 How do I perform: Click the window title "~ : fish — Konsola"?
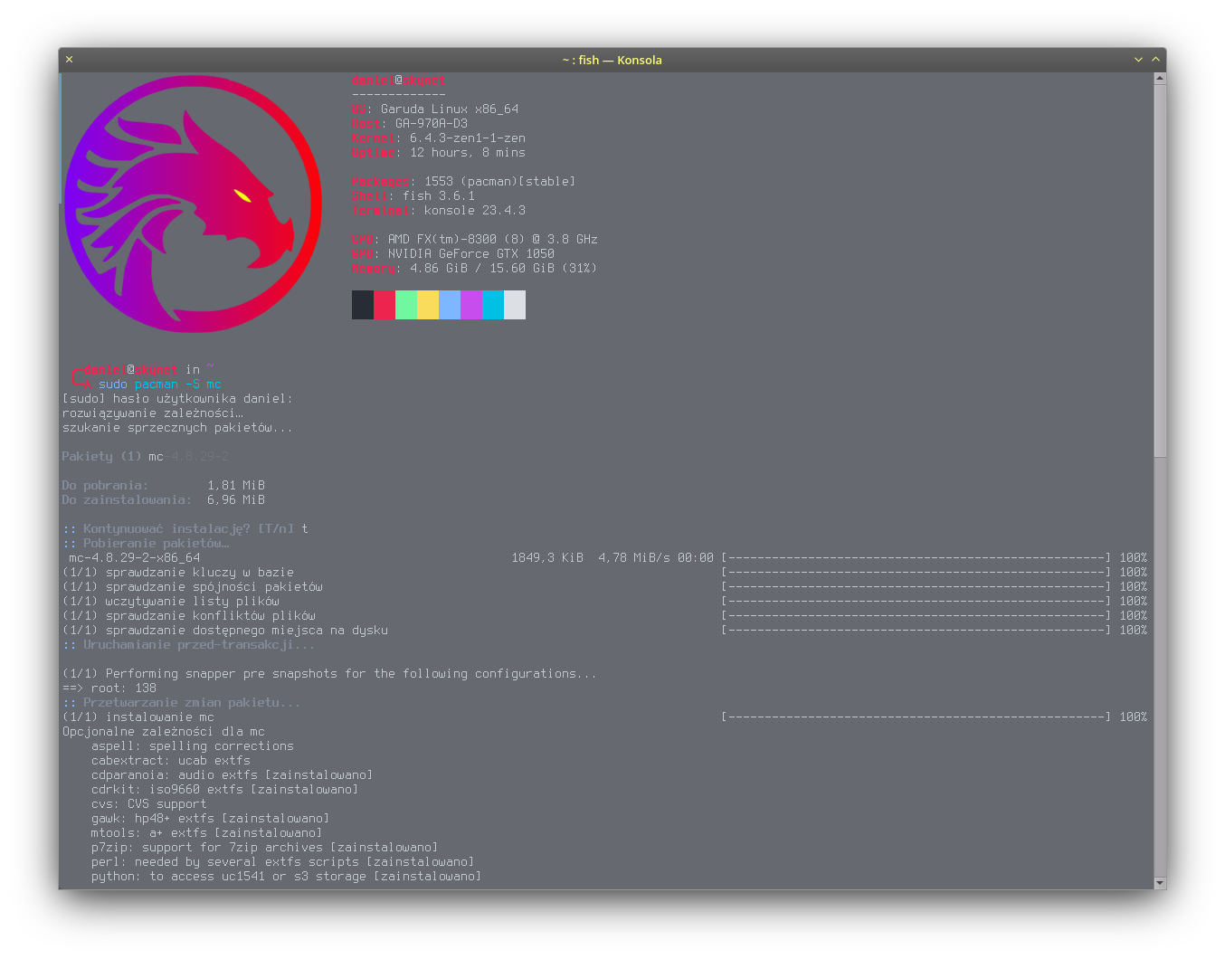612,60
